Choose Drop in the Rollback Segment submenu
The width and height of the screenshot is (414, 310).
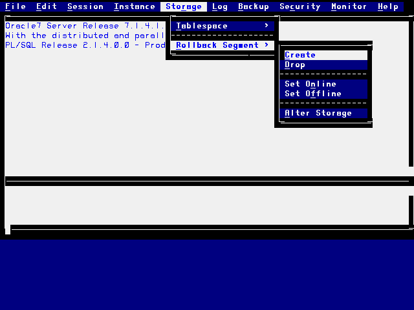pyautogui.click(x=295, y=65)
